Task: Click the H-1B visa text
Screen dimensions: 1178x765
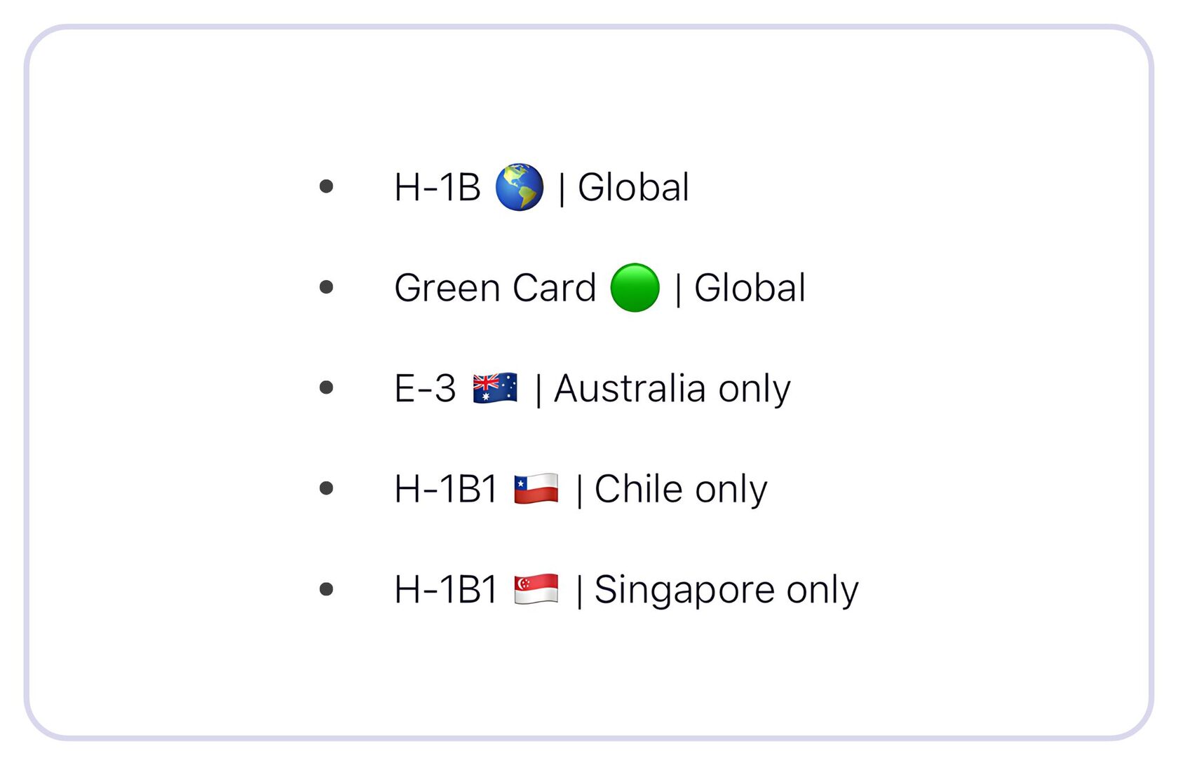Action: point(437,188)
